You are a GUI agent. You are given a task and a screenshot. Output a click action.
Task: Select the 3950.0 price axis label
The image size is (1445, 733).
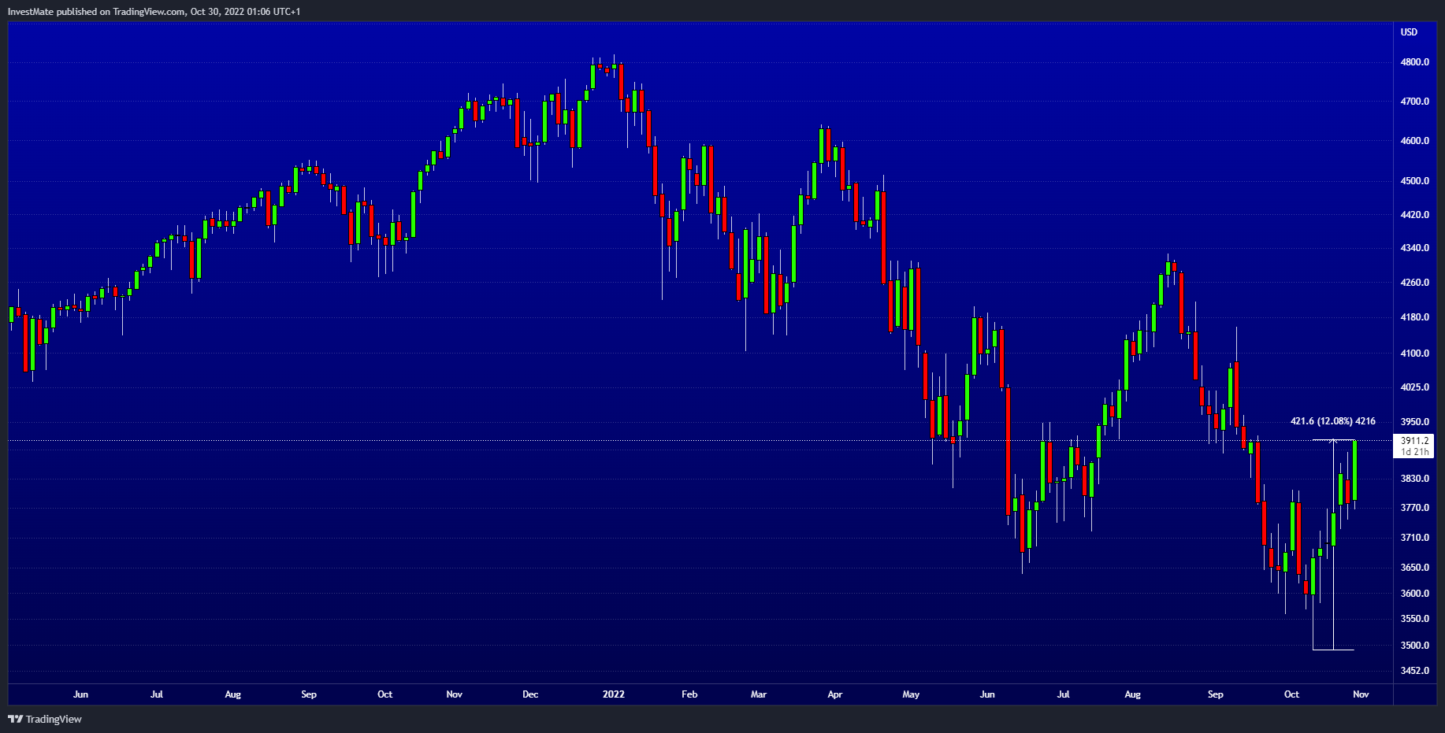coord(1415,422)
